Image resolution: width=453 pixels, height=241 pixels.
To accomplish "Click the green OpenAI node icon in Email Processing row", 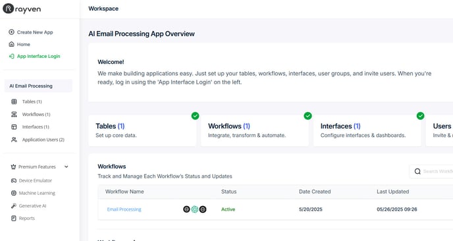I will point(195,209).
